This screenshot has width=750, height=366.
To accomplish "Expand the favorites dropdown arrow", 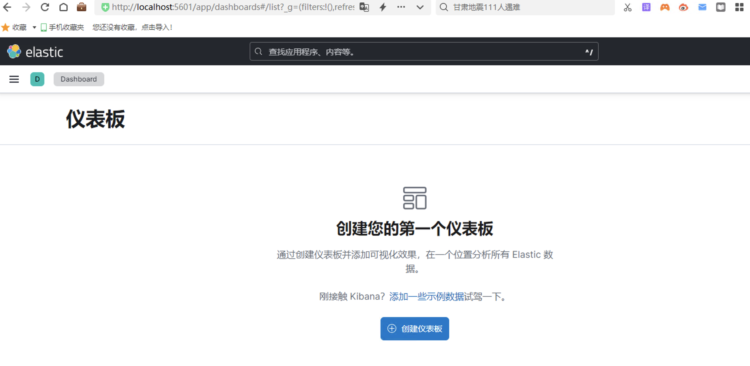I will (x=34, y=27).
